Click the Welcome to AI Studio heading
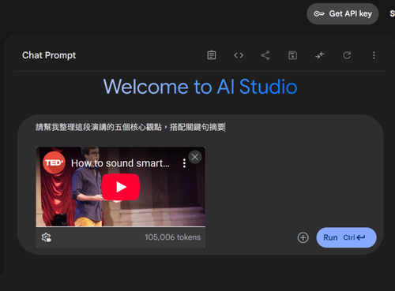 (x=200, y=87)
